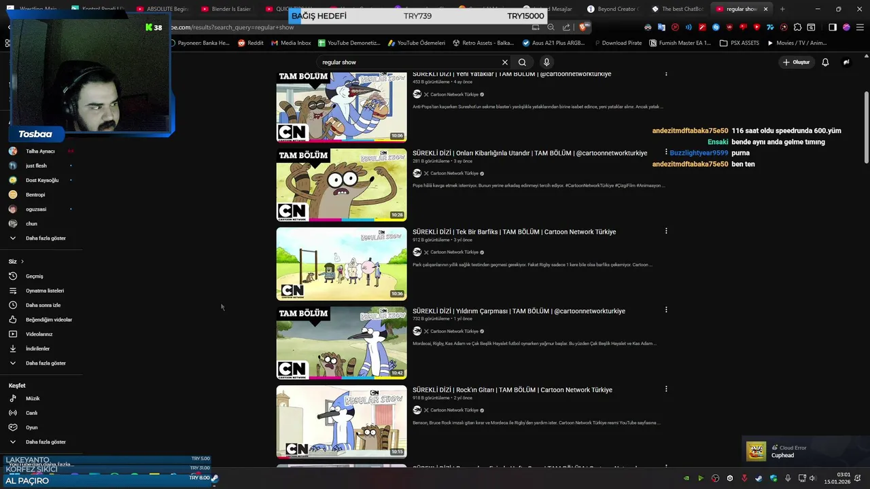Viewport: 870px width, 489px height.
Task: Open PSX ASSETS bookmarks folder
Action: click(x=739, y=43)
